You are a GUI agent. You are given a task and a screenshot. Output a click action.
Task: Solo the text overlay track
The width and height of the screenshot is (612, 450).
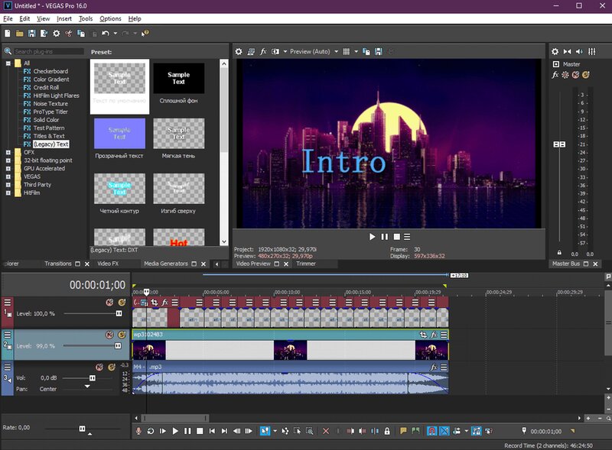(122, 302)
